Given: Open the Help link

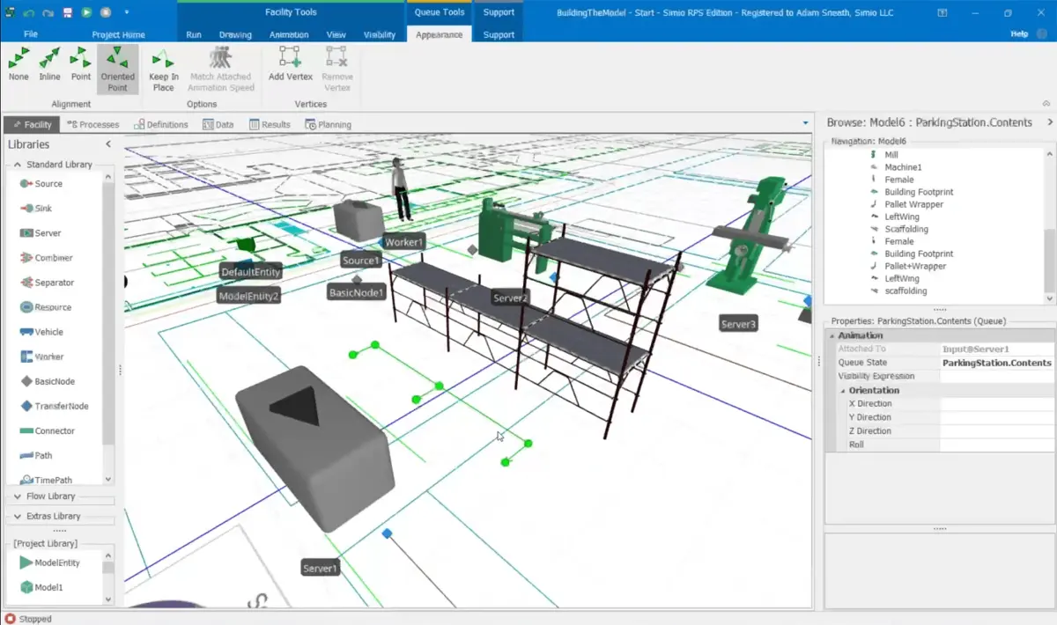Looking at the screenshot, I should (1019, 33).
